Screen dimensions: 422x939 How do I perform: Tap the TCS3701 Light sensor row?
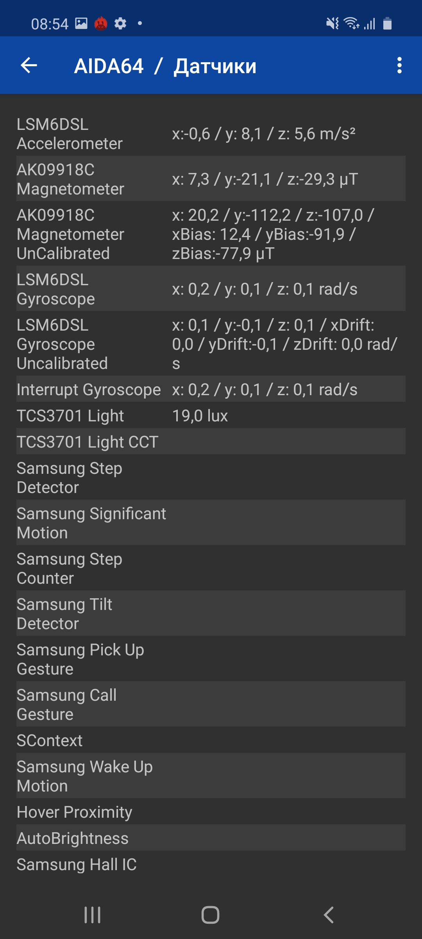pyautogui.click(x=211, y=416)
